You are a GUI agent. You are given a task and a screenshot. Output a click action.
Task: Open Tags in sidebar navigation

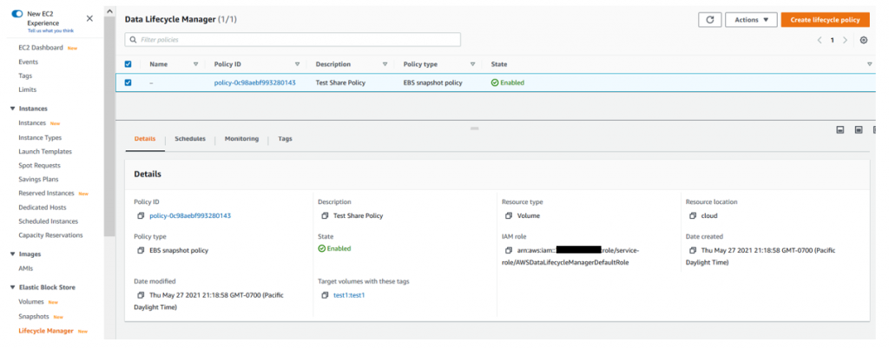(25, 76)
